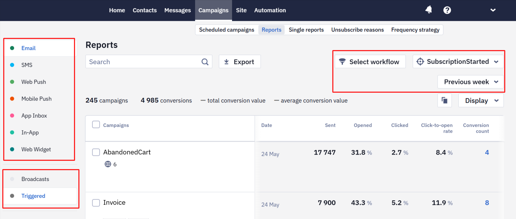This screenshot has width=516, height=219.
Task: Open the notifications bell
Action: point(429,10)
